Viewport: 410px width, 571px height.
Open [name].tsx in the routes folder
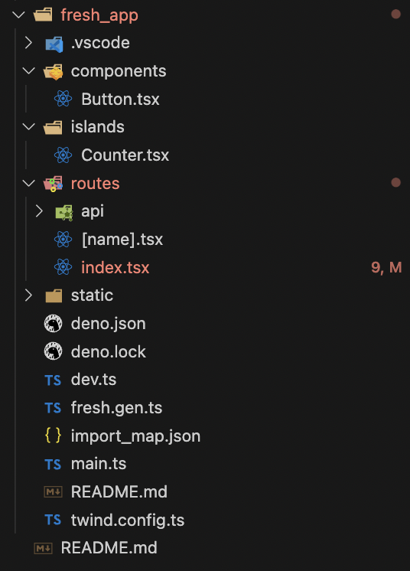pyautogui.click(x=122, y=240)
